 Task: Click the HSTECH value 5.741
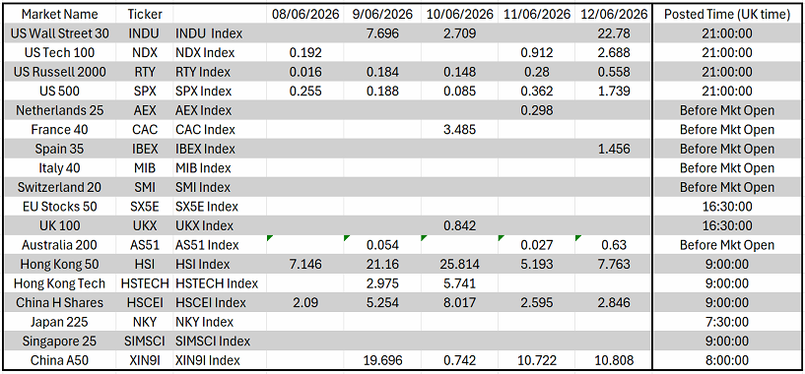pyautogui.click(x=459, y=283)
